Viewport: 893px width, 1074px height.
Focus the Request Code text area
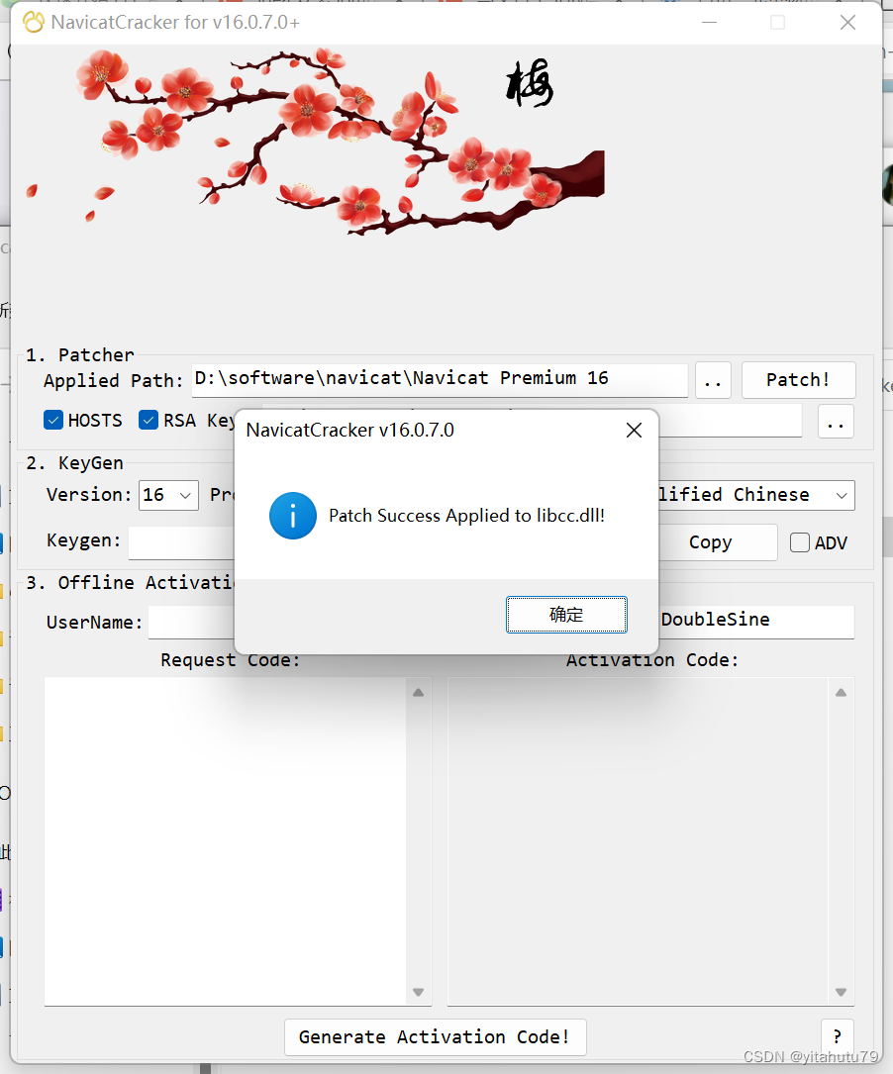(226, 841)
